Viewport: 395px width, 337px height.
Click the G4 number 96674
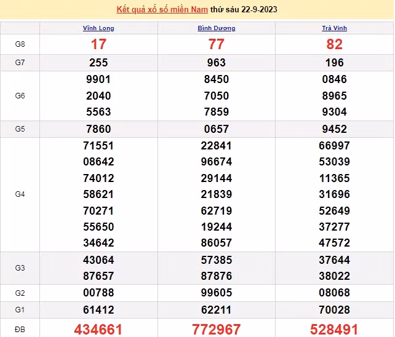click(x=217, y=162)
